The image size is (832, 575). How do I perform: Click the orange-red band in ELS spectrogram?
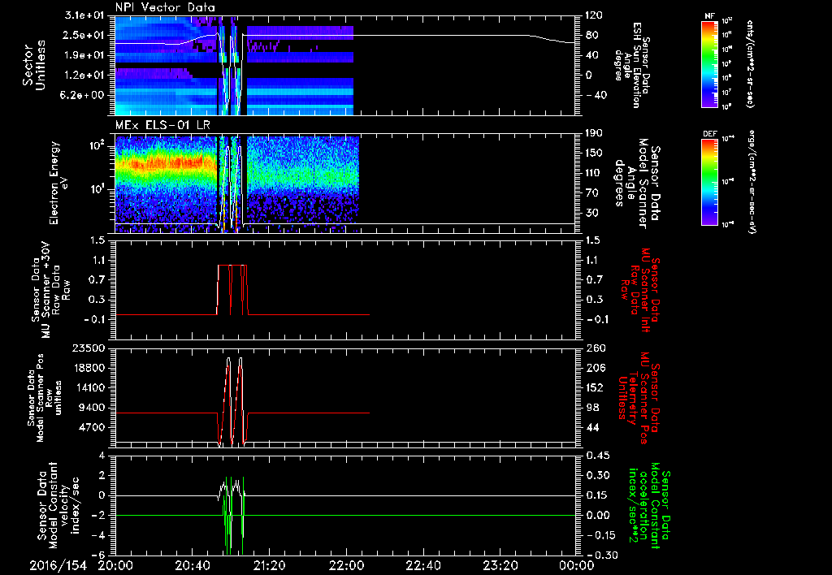[x=164, y=164]
